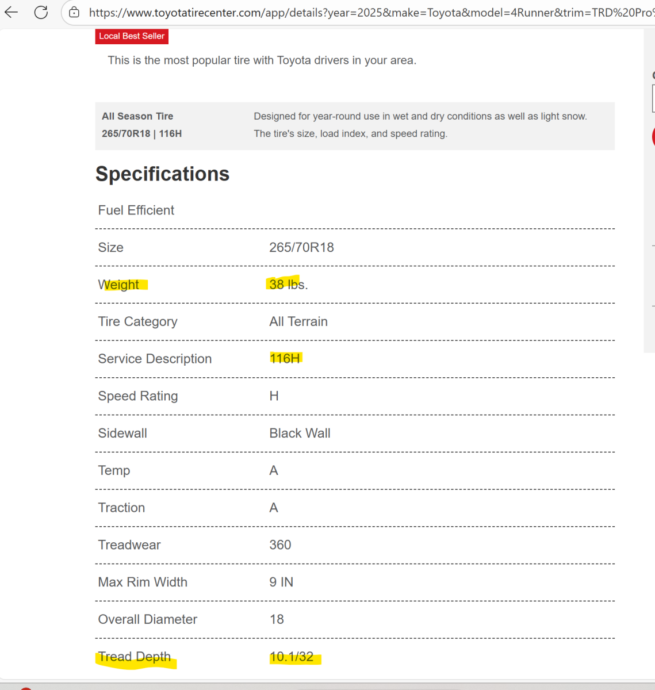655x690 pixels.
Task: Click the Treadwear value 360
Action: (280, 545)
